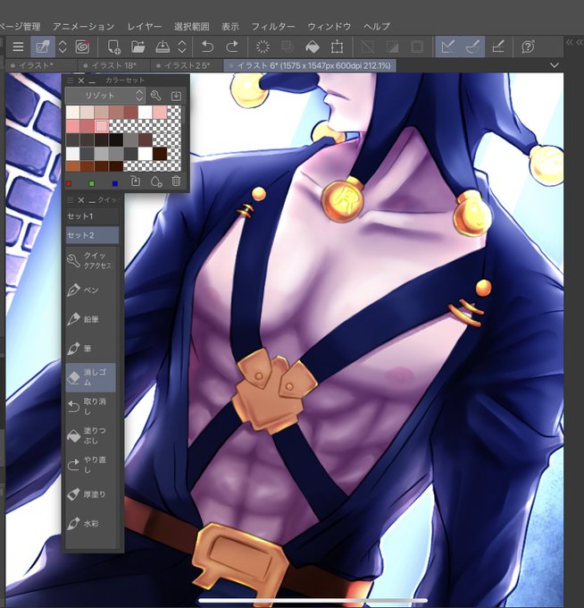Toggle Snap to Ruler icon
Viewport: 584px width, 608px height.
[447, 46]
